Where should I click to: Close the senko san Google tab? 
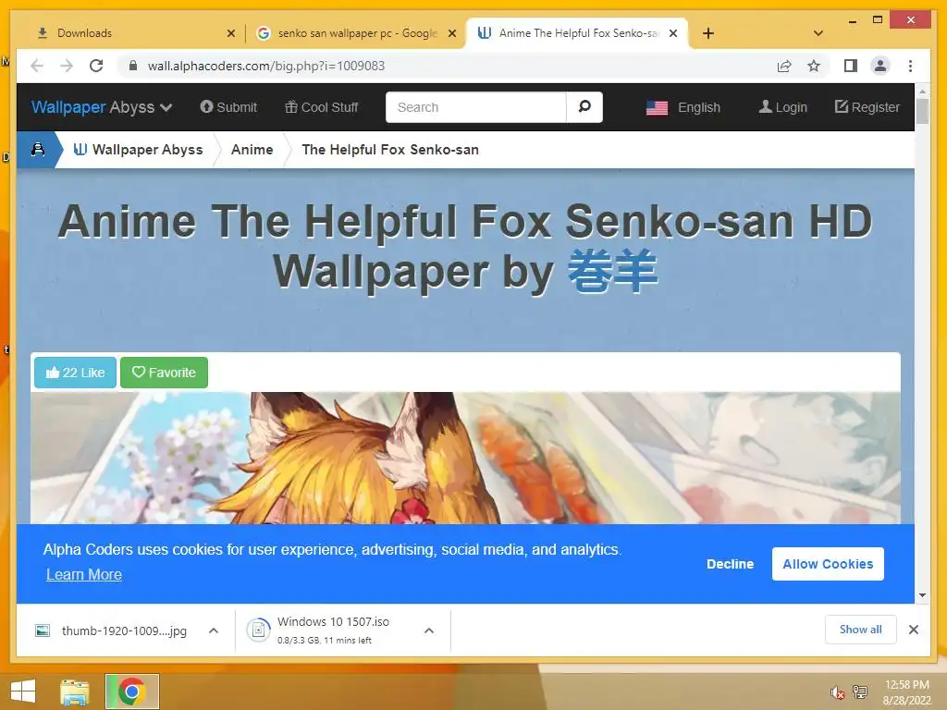tap(451, 33)
